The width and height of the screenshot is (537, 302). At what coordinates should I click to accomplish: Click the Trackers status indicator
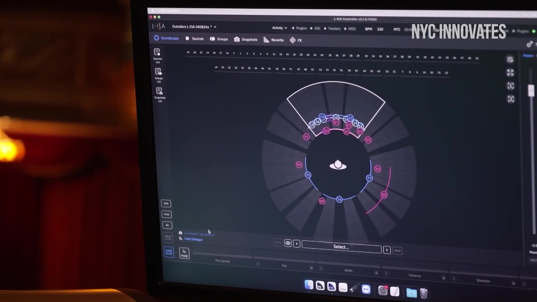click(x=332, y=29)
